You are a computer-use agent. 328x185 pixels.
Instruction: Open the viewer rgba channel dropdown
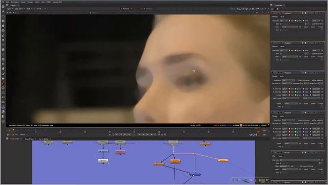coord(10,9)
